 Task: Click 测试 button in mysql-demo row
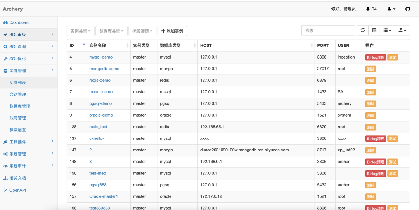coord(393,57)
